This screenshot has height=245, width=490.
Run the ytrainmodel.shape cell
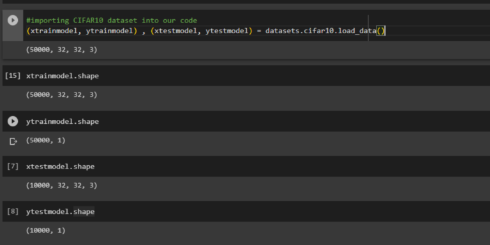pos(13,121)
